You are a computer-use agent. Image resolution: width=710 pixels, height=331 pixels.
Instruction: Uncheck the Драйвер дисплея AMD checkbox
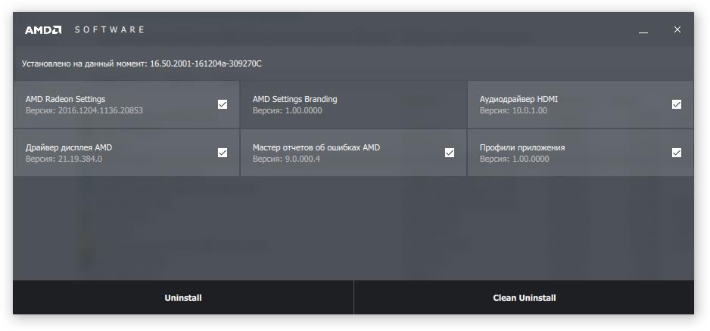pyautogui.click(x=223, y=153)
